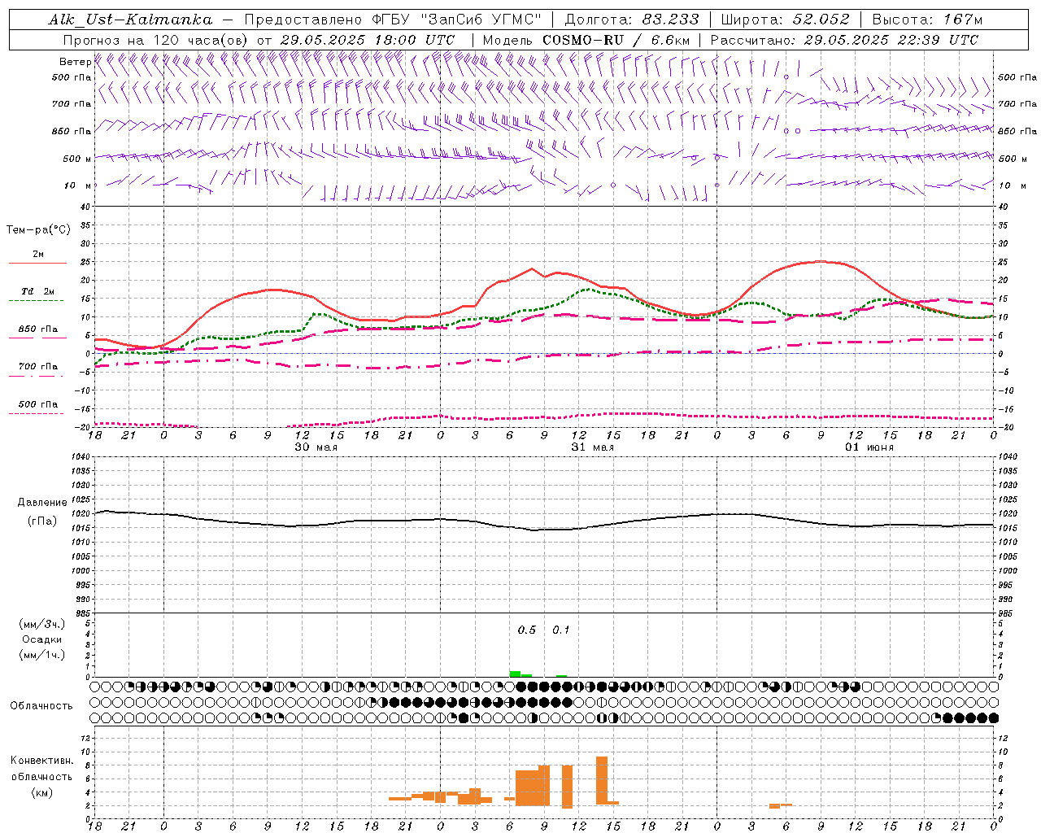Click the 'Модель COSMO-RU / 6.6км' model label
This screenshot has height=833, width=1041.
click(586, 40)
